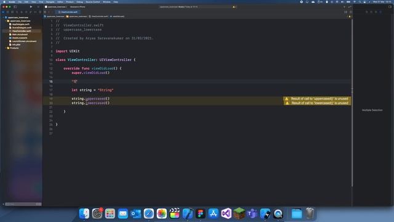Open the Source Control menu
The height and width of the screenshot is (222, 394).
coord(93,2)
